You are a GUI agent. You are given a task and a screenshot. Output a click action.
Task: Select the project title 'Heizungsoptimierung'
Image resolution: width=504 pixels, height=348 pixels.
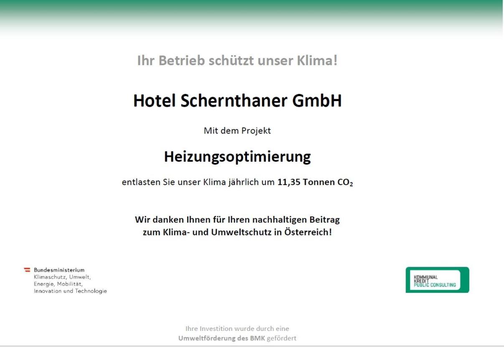pos(237,157)
